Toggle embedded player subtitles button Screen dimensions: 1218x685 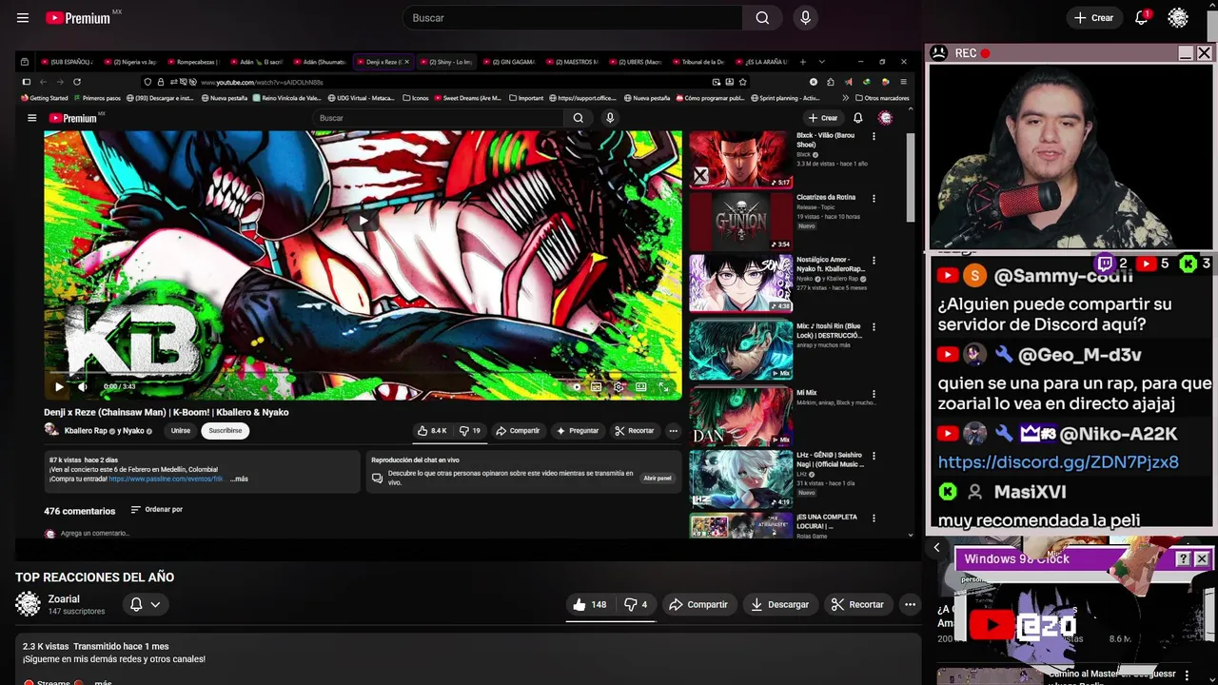click(596, 386)
